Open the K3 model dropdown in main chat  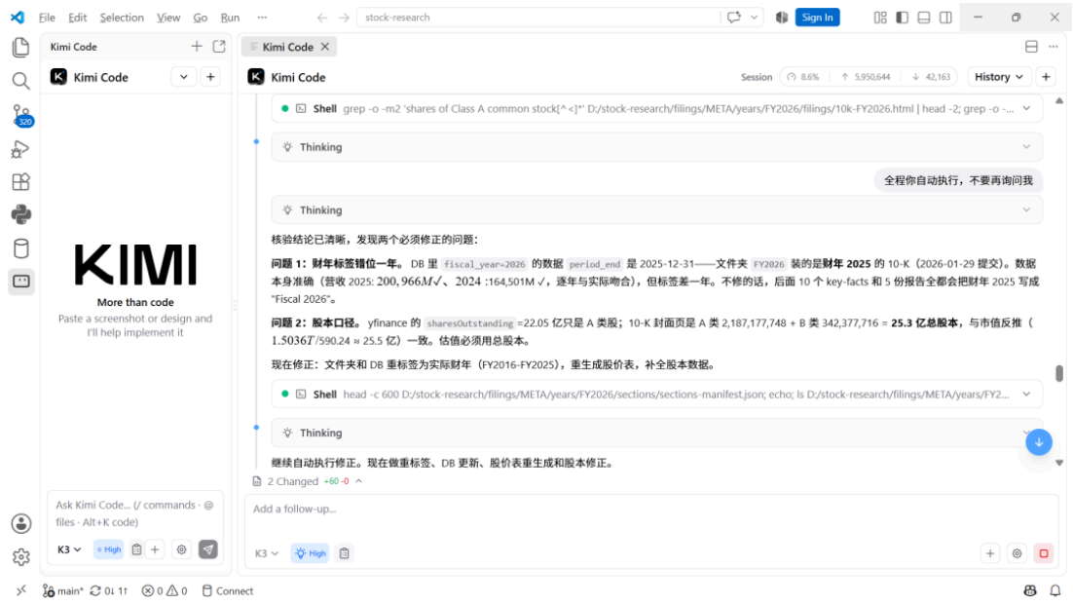click(266, 553)
